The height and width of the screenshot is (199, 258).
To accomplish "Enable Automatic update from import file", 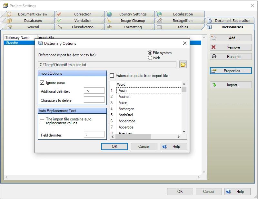I will [112, 76].
